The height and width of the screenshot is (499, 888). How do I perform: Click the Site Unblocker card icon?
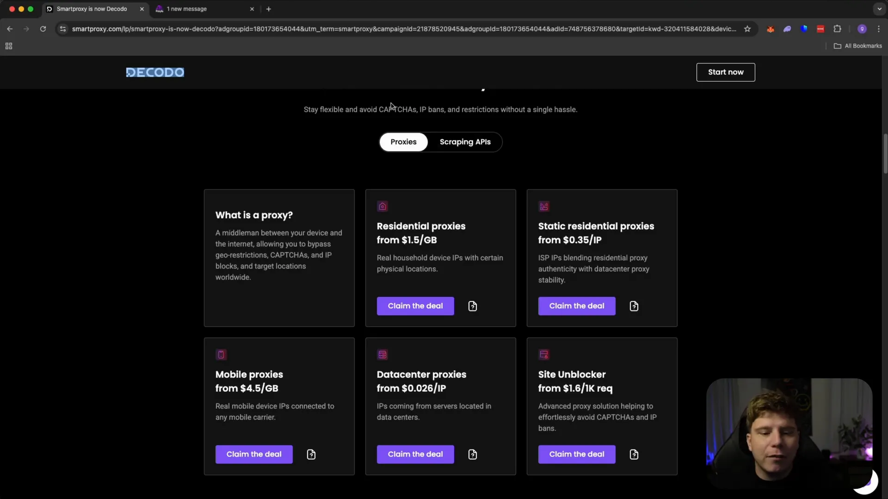coord(543,354)
